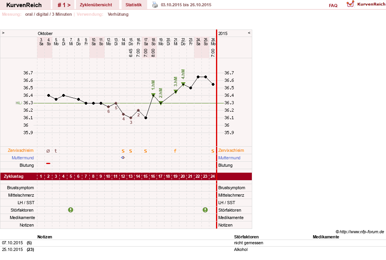Click the left Zervixschleim row label
Screen dimensions: 386x260
coord(20,150)
